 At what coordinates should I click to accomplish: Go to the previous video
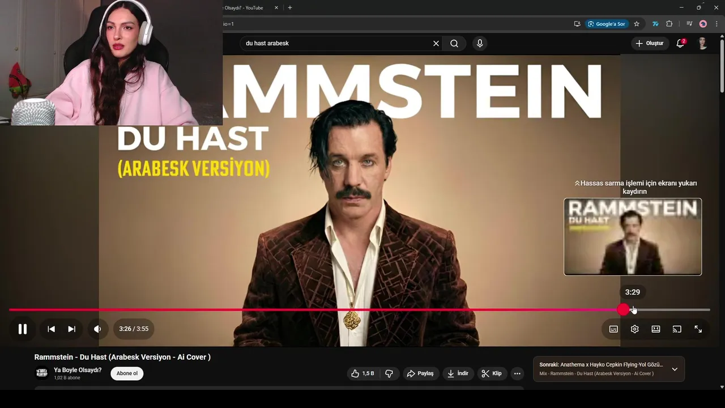click(51, 329)
